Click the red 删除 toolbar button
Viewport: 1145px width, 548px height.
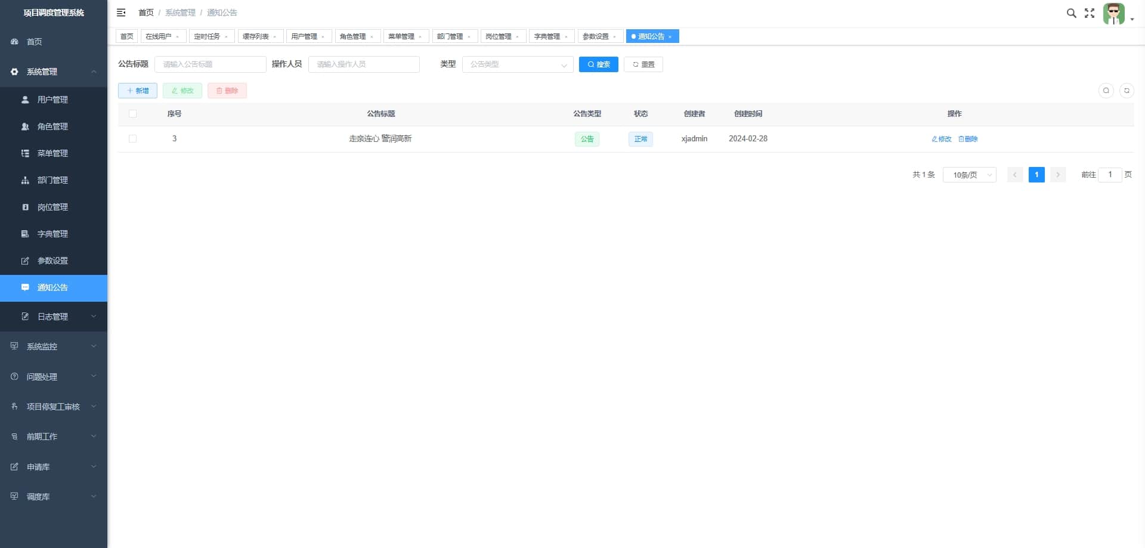(x=227, y=91)
